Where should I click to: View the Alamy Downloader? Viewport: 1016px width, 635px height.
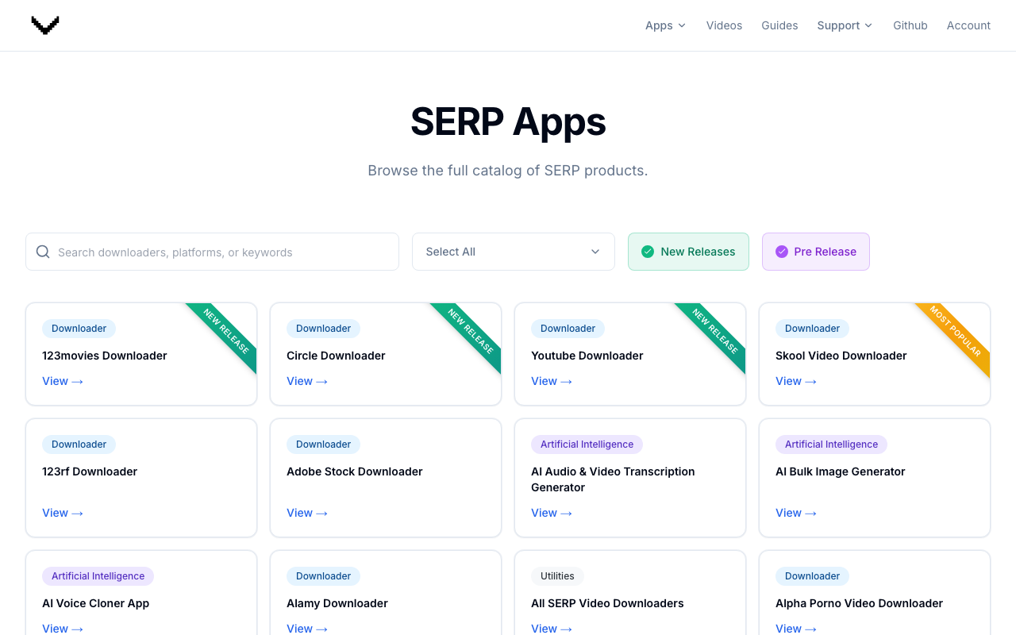coord(307,628)
